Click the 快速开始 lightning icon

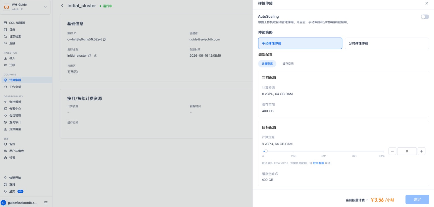click(5, 178)
